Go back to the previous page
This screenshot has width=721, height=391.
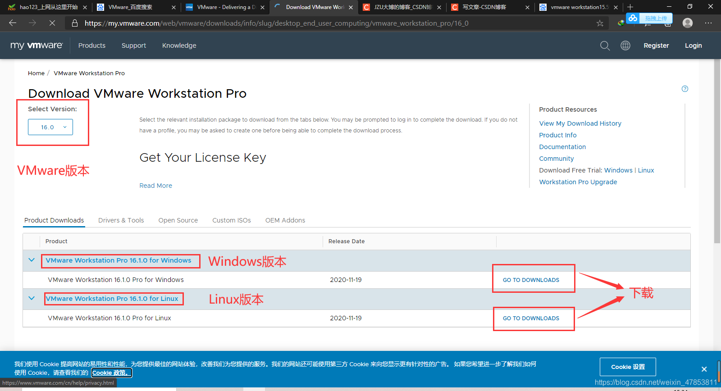(13, 23)
